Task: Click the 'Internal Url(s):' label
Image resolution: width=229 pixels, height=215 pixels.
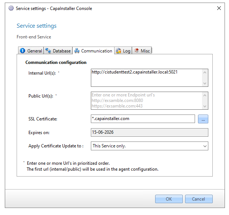Action: [42, 73]
